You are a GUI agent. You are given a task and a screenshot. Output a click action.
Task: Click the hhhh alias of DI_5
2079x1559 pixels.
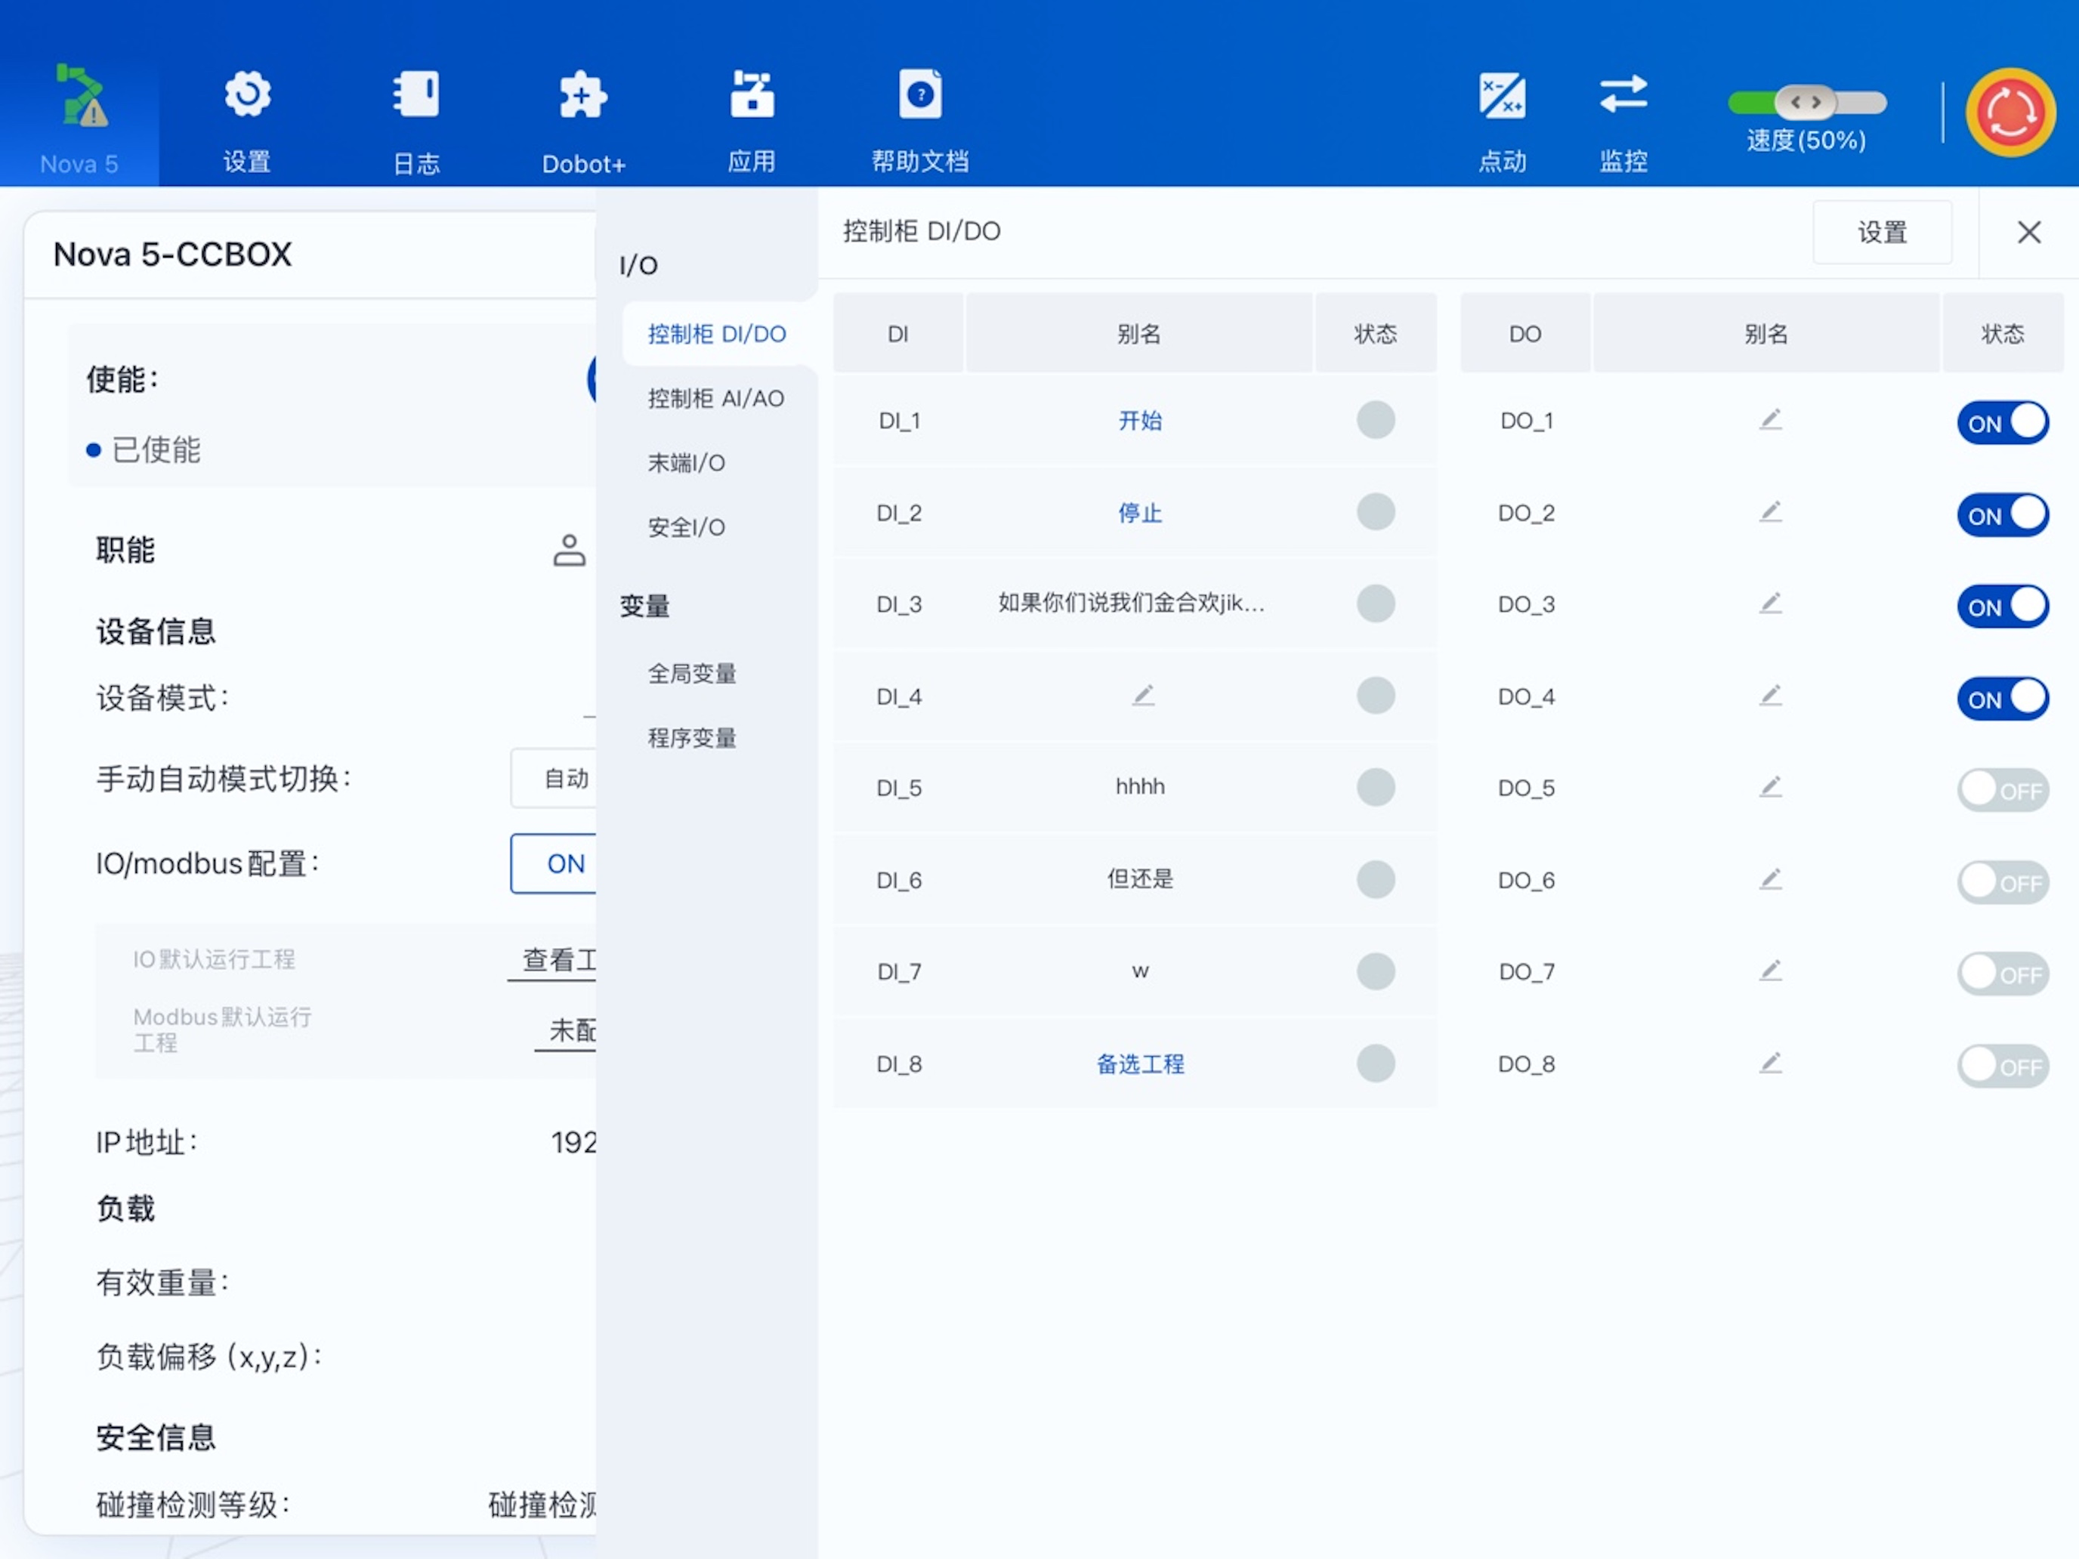click(1140, 786)
